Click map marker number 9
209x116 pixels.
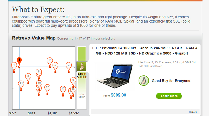73,80
